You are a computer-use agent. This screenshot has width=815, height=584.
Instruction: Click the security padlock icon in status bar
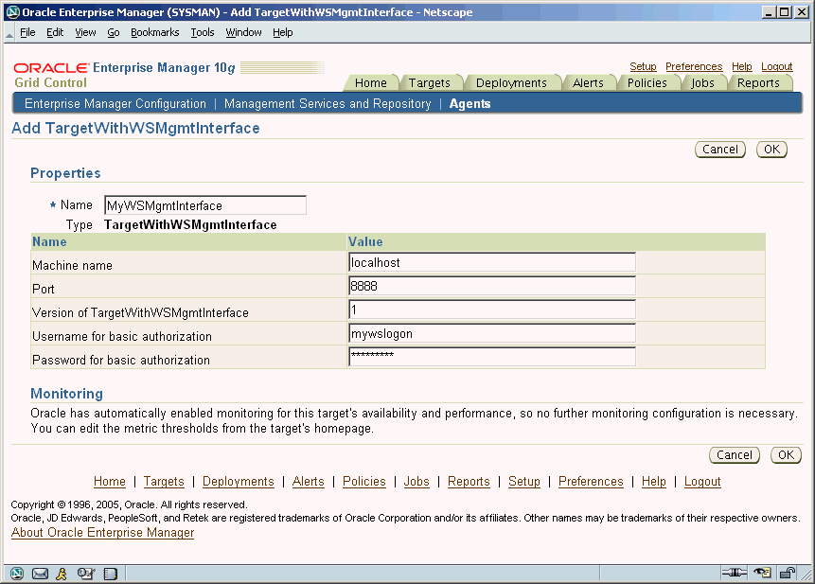pos(788,573)
